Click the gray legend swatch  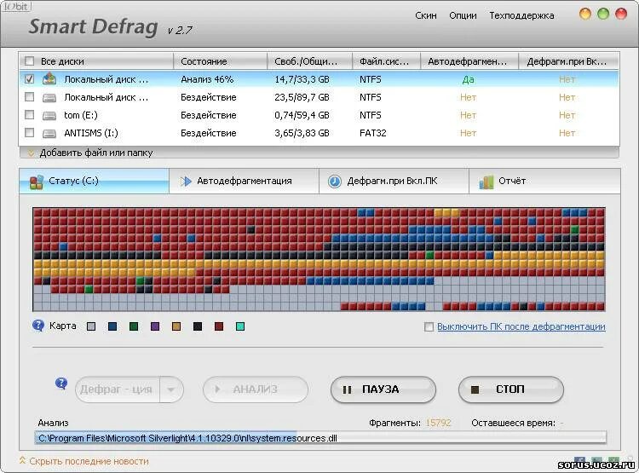point(91,326)
